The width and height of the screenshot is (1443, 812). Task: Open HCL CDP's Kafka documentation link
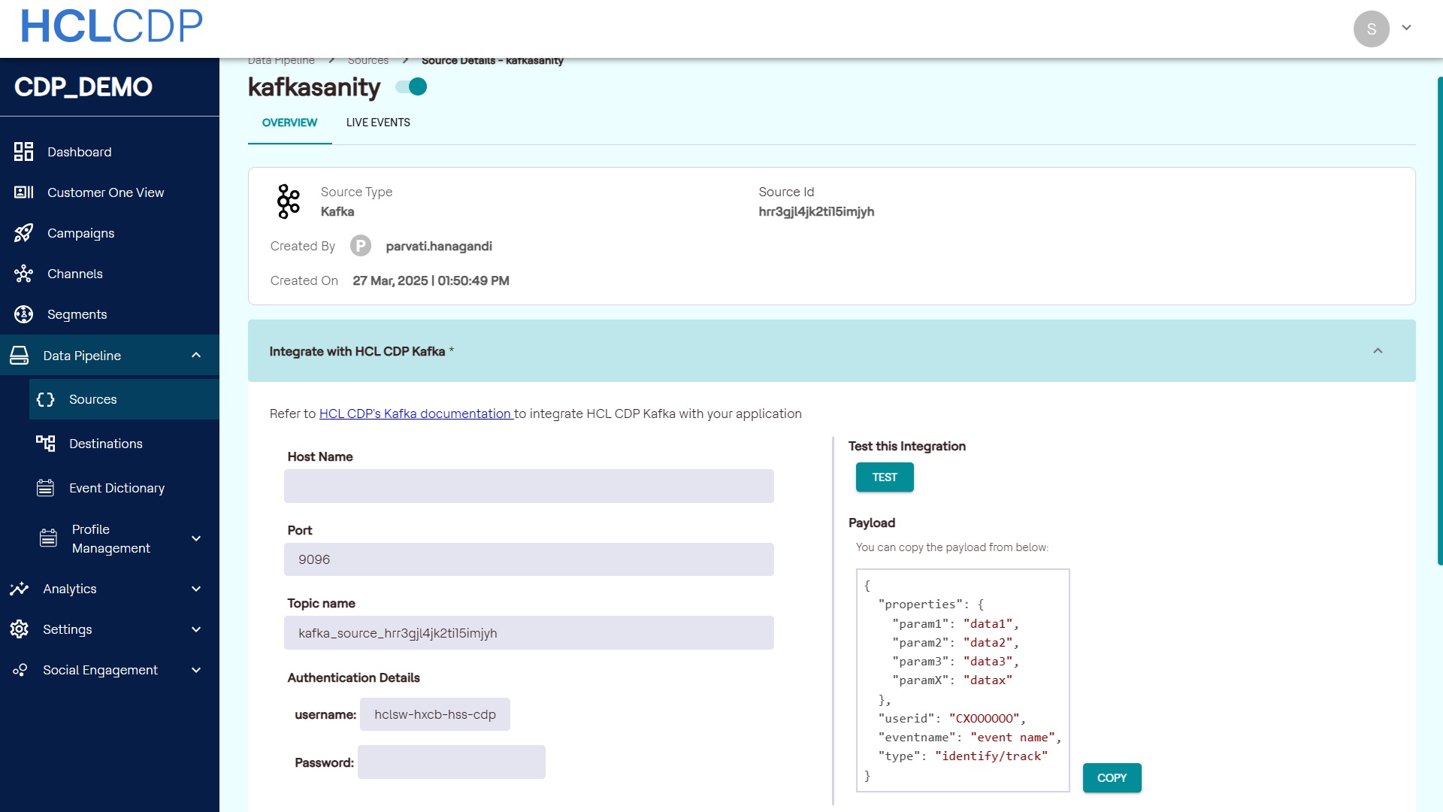point(416,414)
